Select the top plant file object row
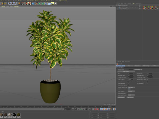159x119 pixels. pos(123,5)
